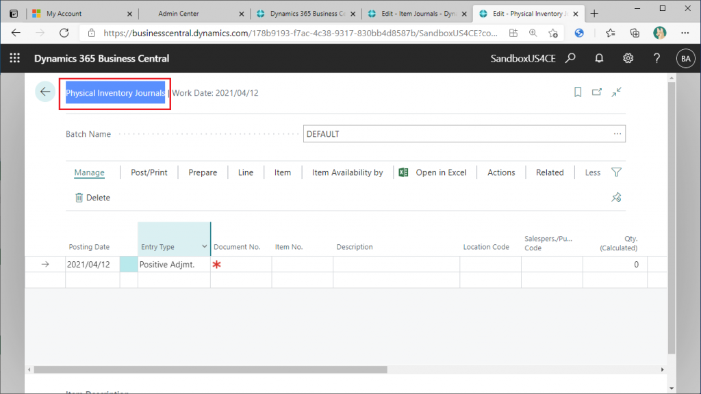Click the Posting Date column header
701x394 pixels.
tap(89, 247)
